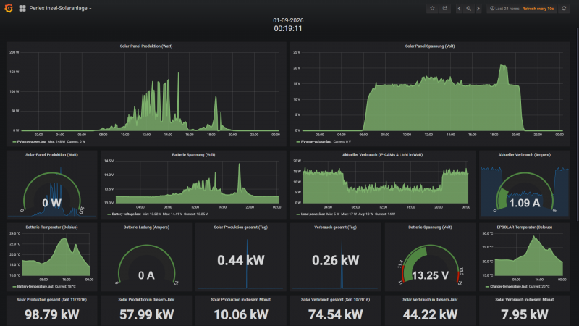Click the share dashboard icon

445,8
